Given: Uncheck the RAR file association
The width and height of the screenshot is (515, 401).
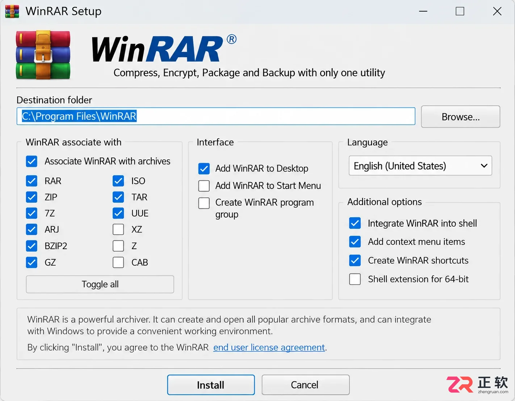Looking at the screenshot, I should (32, 181).
